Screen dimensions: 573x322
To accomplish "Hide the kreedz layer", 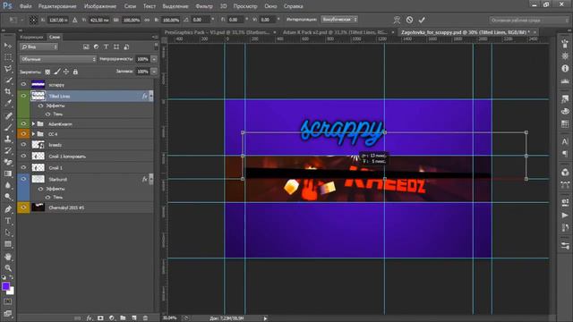I will point(24,145).
